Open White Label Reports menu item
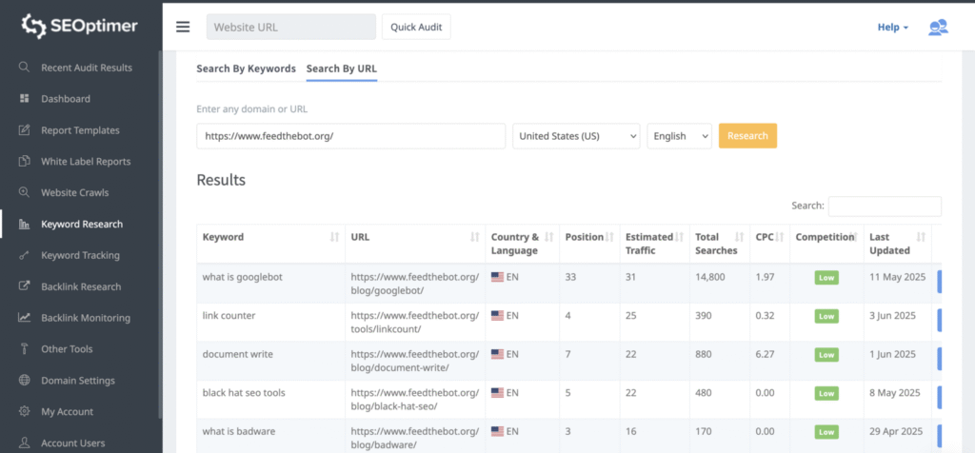 click(86, 161)
